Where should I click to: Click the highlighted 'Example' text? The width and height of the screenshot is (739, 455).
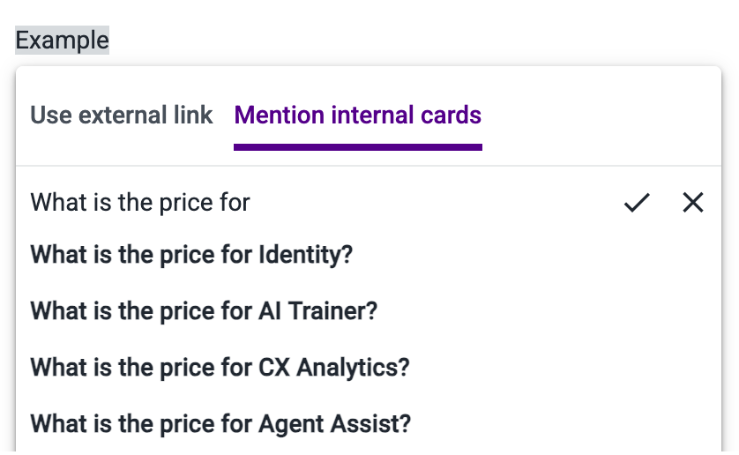point(62,41)
